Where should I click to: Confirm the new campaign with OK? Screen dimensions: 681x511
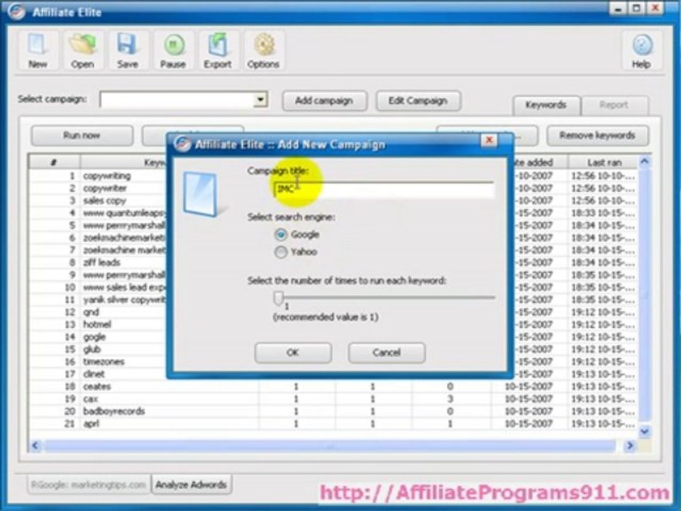coord(293,353)
